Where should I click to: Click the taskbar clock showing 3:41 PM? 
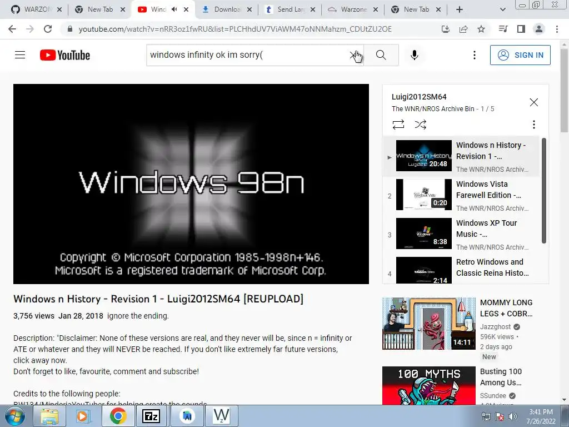pyautogui.click(x=541, y=416)
